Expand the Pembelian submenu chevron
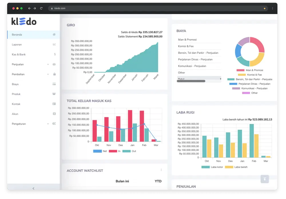Viewport: 286px width, 199px height. coord(48,74)
